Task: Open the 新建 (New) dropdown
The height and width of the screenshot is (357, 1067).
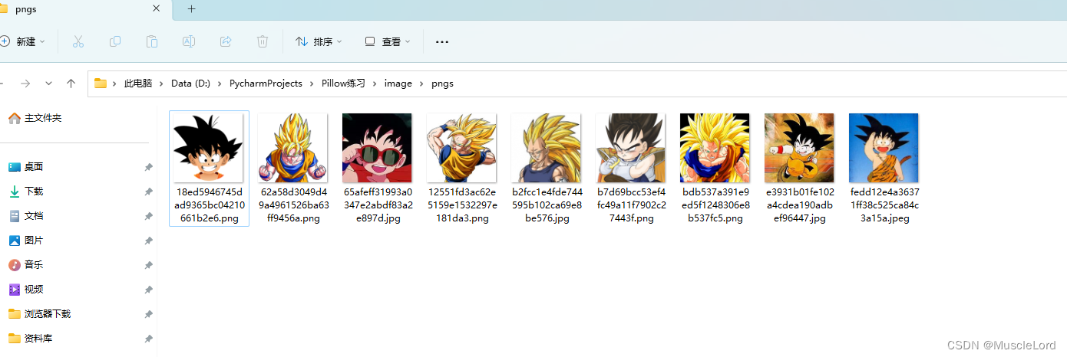Action: pyautogui.click(x=23, y=41)
